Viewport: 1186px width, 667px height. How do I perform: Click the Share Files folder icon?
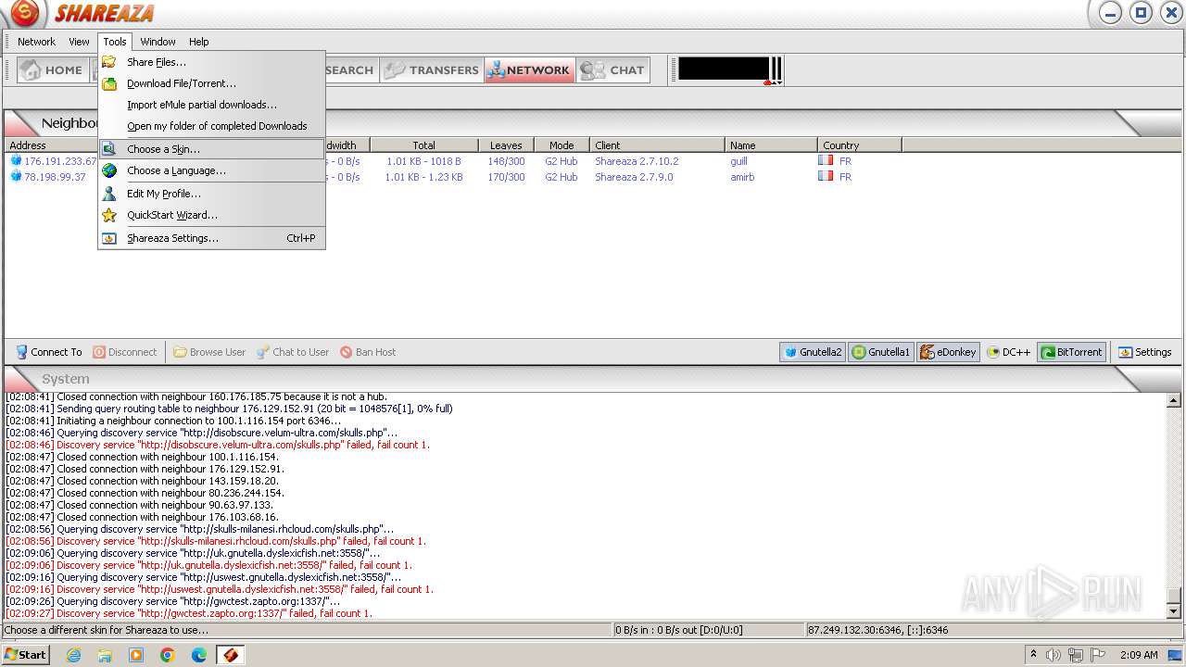coord(109,62)
